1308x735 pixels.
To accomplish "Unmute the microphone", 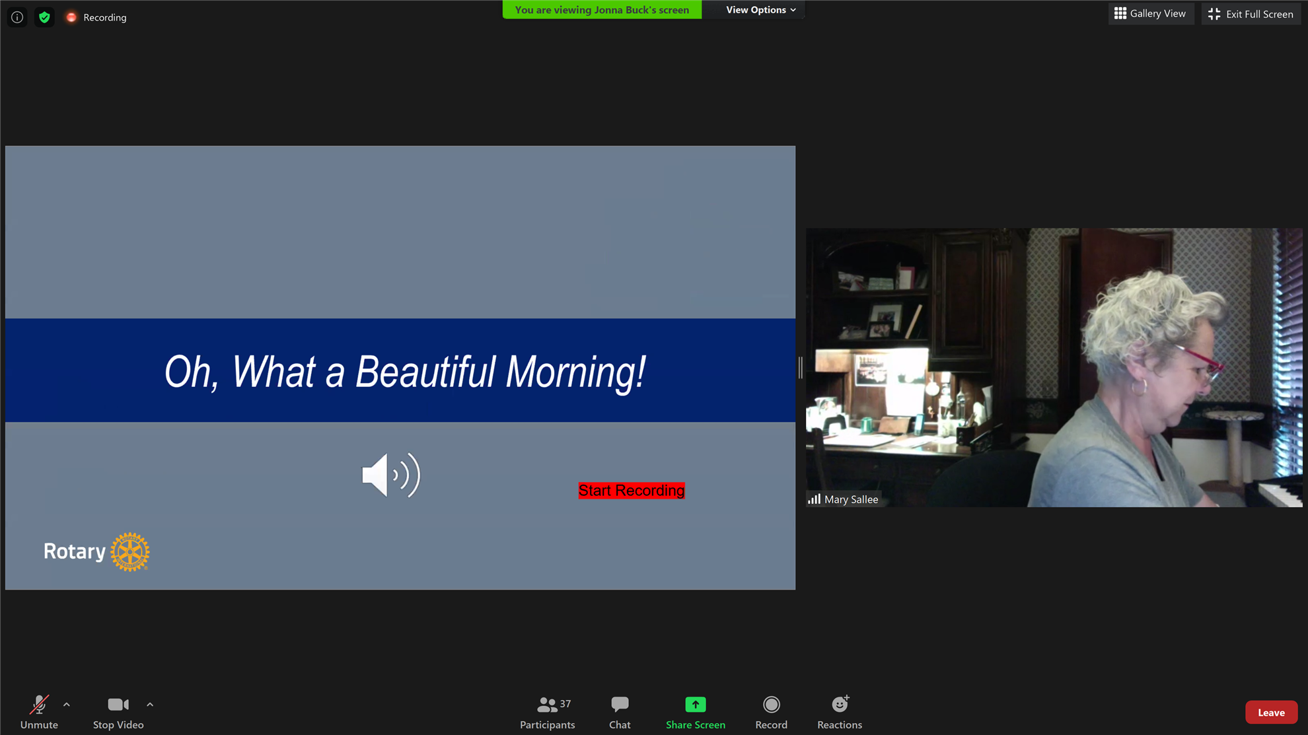I will click(x=39, y=712).
